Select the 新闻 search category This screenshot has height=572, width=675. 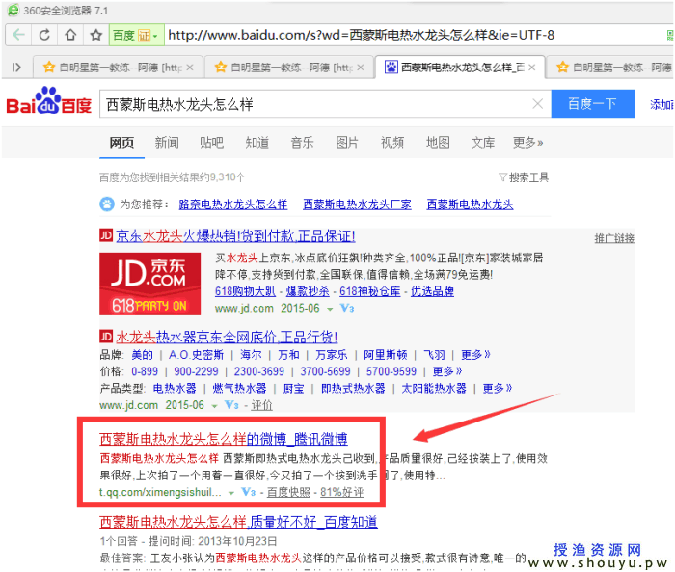point(167,143)
